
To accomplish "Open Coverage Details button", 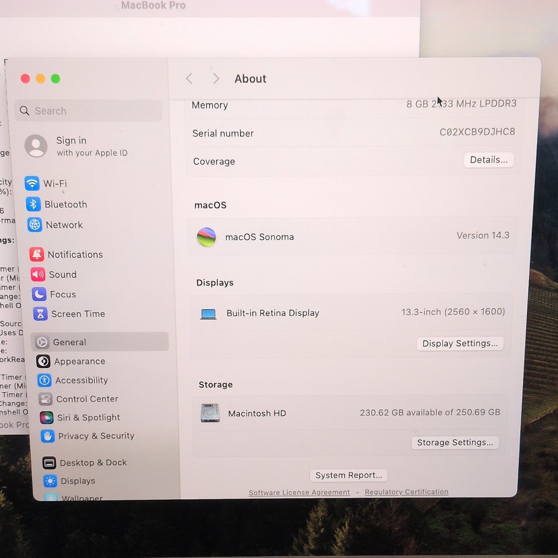I will coord(489,160).
